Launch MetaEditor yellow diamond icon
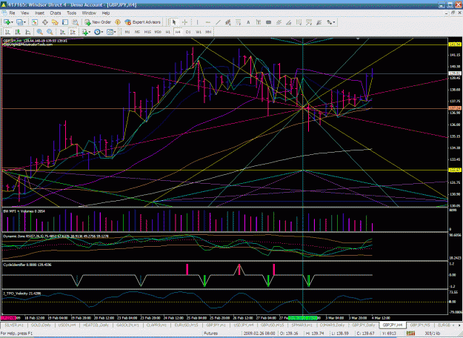463x338 pixels. point(118,22)
